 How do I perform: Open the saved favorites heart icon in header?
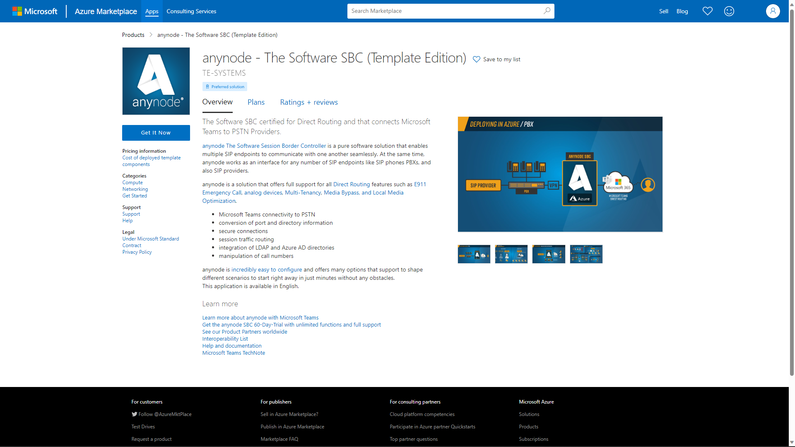click(707, 11)
